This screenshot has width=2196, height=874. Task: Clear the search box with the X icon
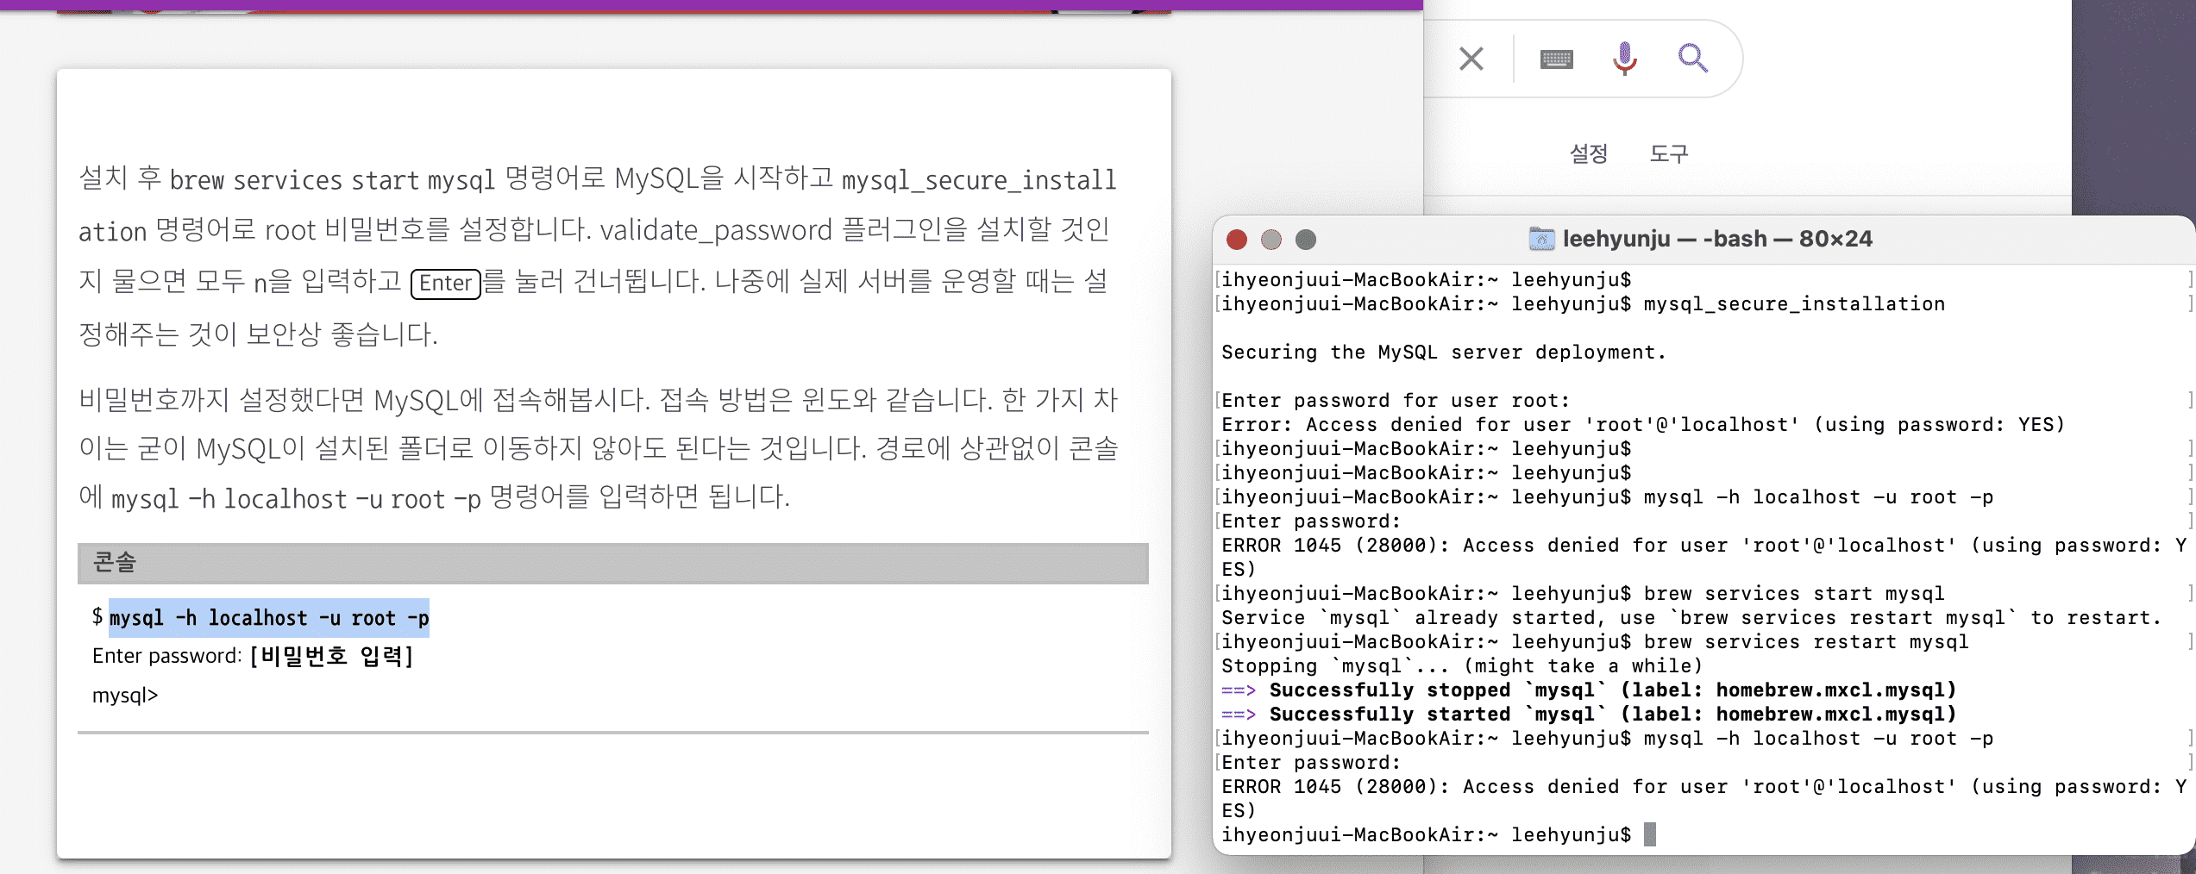tap(1471, 59)
